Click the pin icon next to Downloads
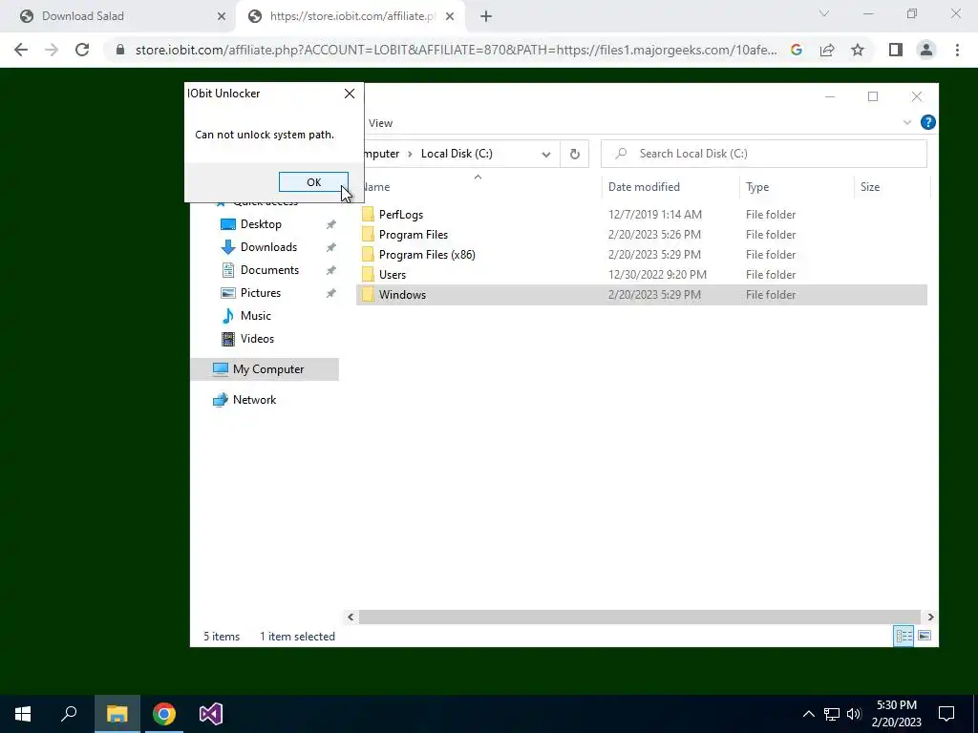 (x=331, y=247)
